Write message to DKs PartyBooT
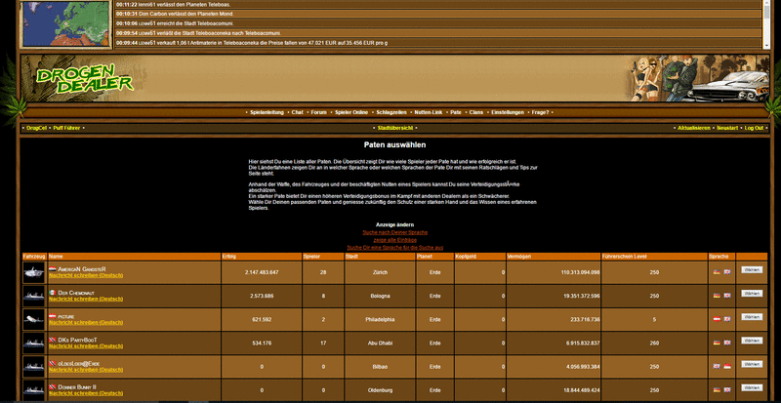The width and height of the screenshot is (781, 403). pyautogui.click(x=86, y=346)
